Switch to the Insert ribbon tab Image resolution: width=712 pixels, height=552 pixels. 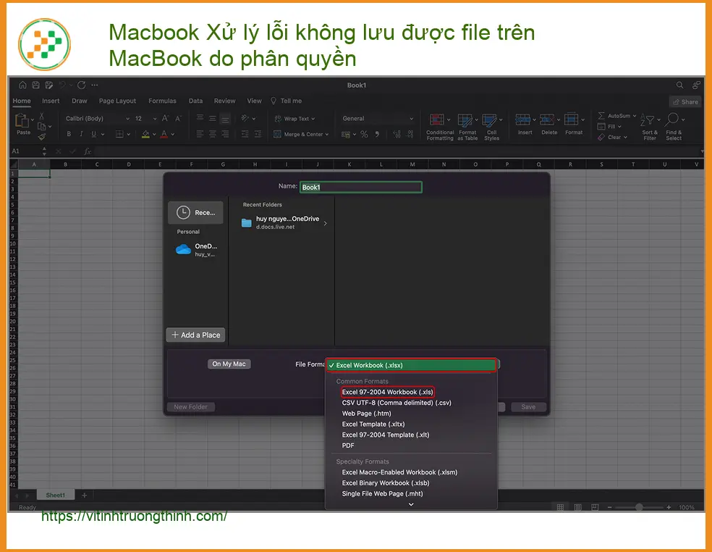(x=51, y=101)
